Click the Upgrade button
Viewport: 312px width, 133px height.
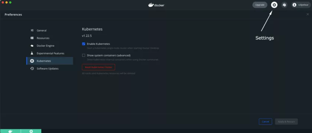pos(260,5)
